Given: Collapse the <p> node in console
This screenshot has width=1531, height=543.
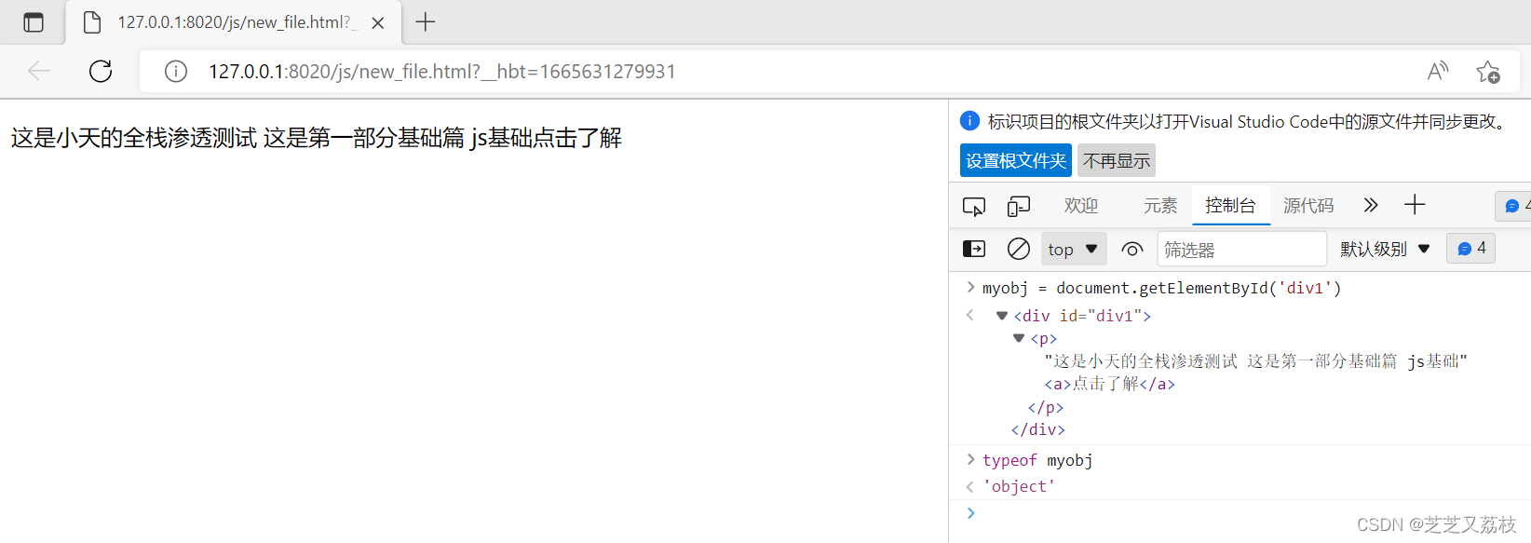Looking at the screenshot, I should [1019, 338].
